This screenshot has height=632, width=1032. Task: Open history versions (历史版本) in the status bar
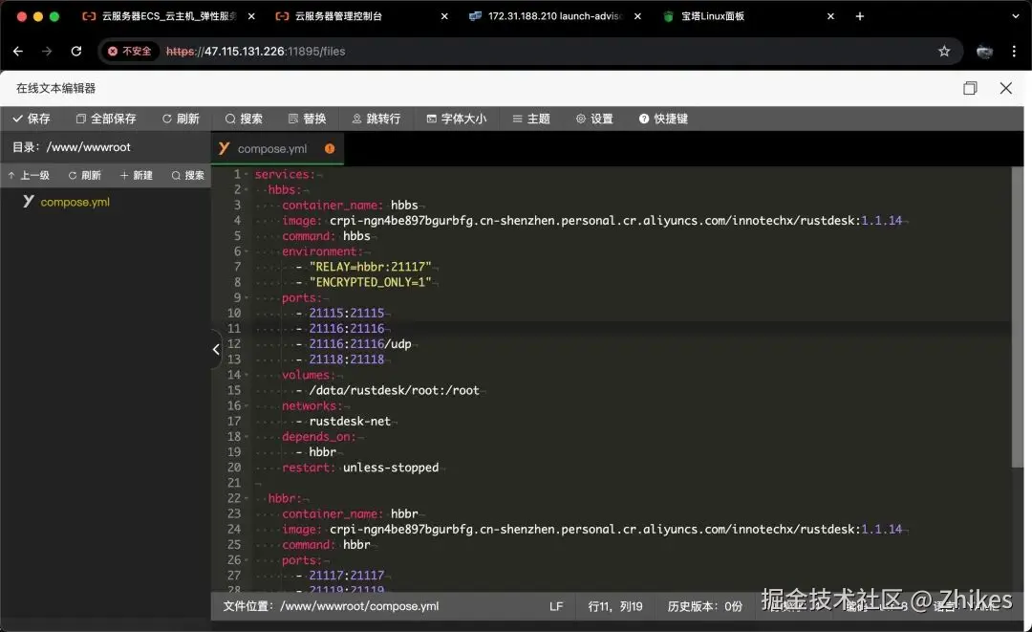704,606
